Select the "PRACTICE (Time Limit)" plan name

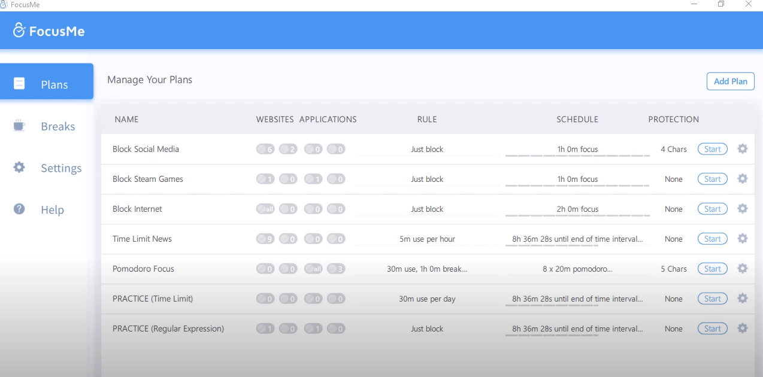click(x=153, y=299)
